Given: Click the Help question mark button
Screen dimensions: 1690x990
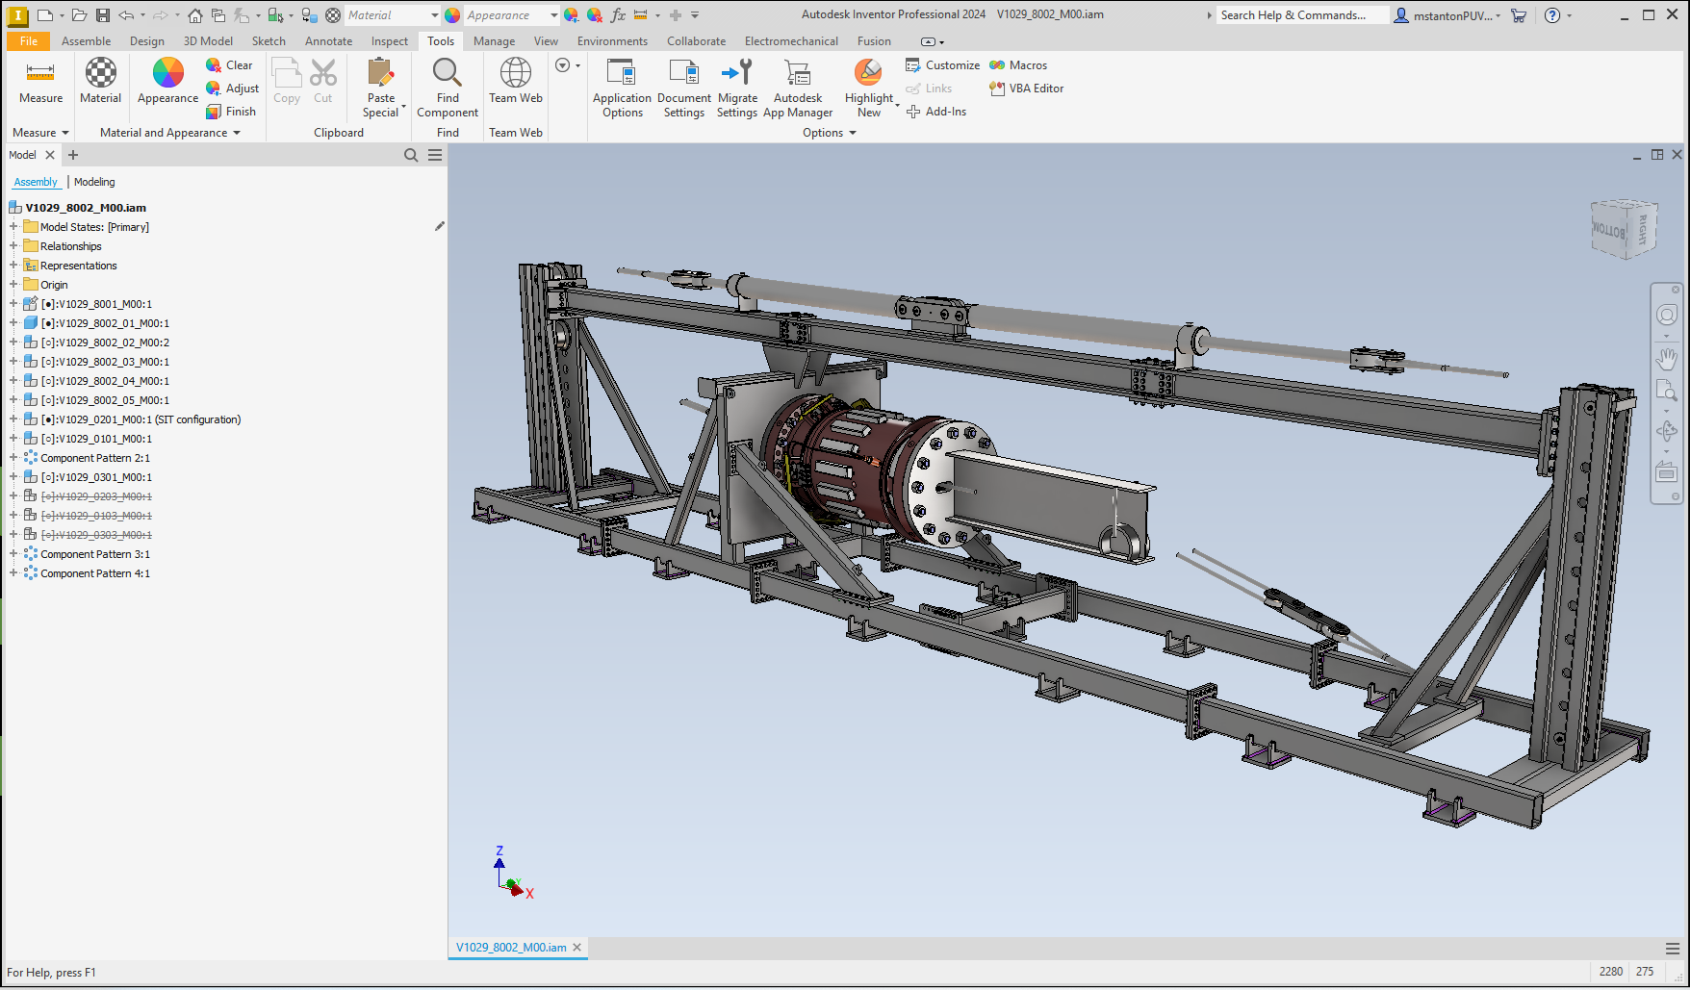Looking at the screenshot, I should point(1552,15).
